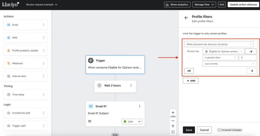260x136 pixels.
Task: Select the Time delay clock icon
Action: (x=9, y=95)
